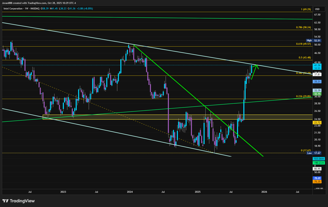328x207 pixels.
Task: Click the cyan 533.04M volume label
Action: point(319,159)
